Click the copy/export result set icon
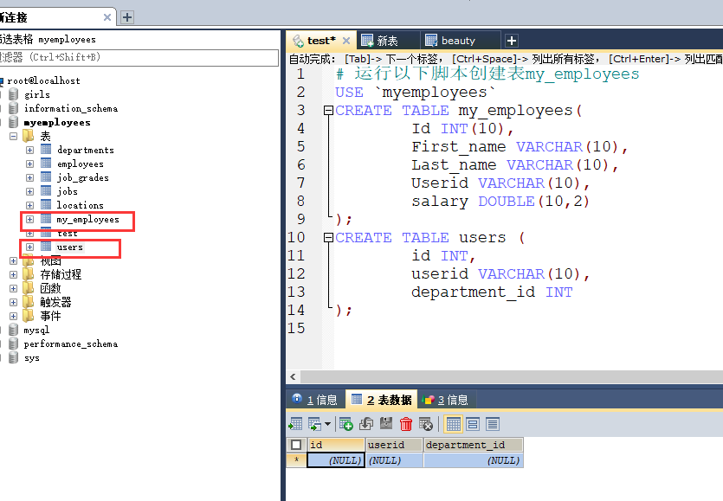Screen dimensions: 723x501 point(314,424)
